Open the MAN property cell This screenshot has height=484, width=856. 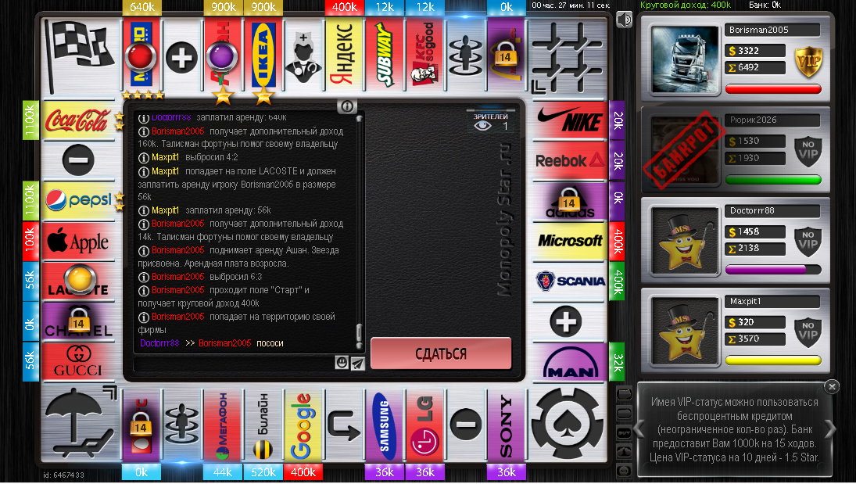tap(570, 362)
